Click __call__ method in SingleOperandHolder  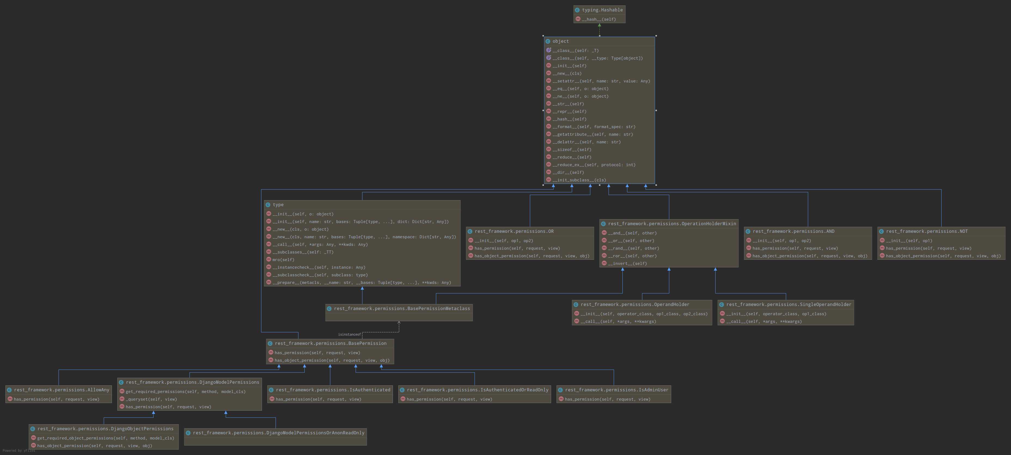764,321
